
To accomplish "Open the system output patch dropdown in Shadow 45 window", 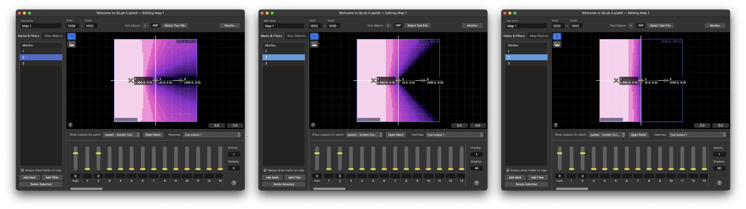I will pyautogui.click(x=365, y=135).
